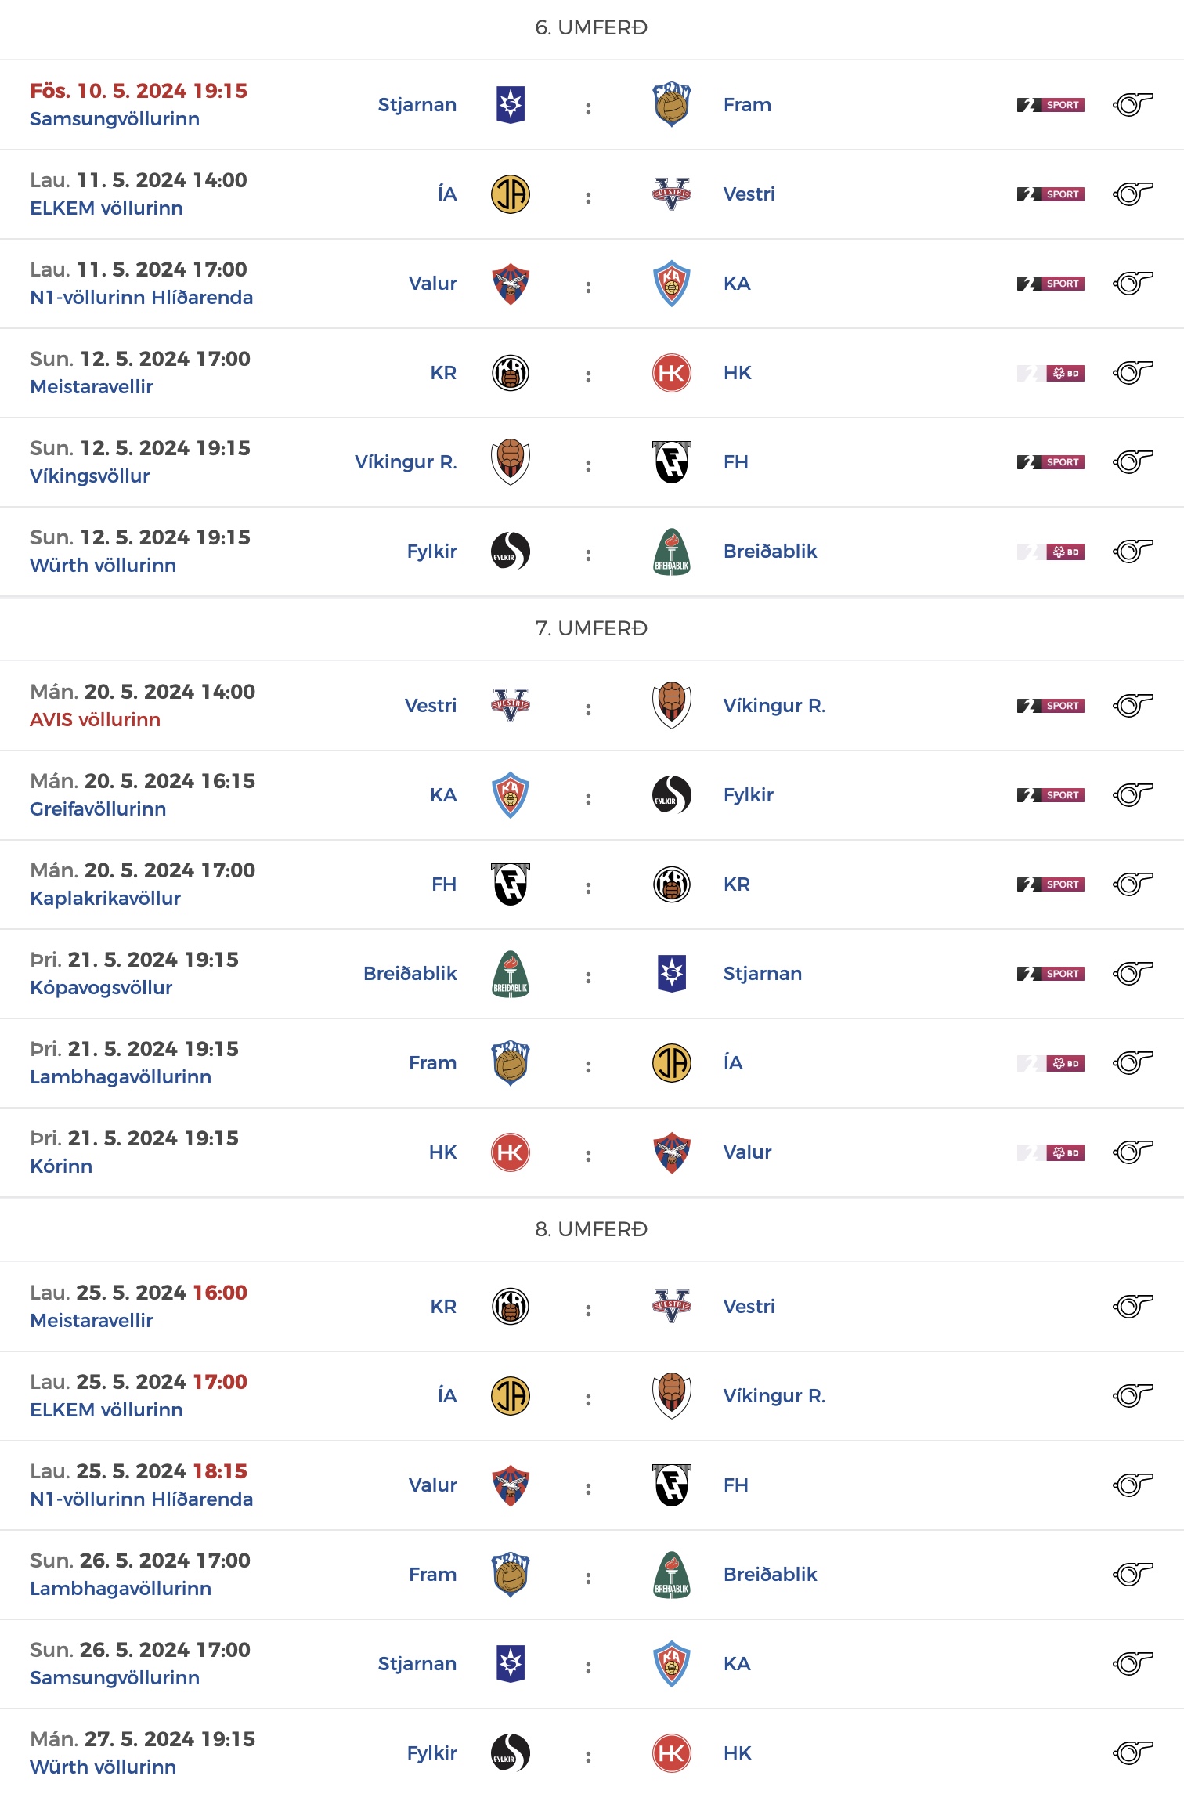Viewport: 1184px width, 1794px height.
Task: Click the whistle icon for Fylkir vs HK
Action: (1132, 1753)
